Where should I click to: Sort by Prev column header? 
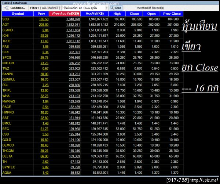click(41, 14)
